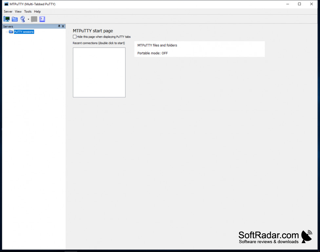Image resolution: width=320 pixels, height=252 pixels.
Task: Click the satellite dish connect icon
Action: (x=23, y=19)
